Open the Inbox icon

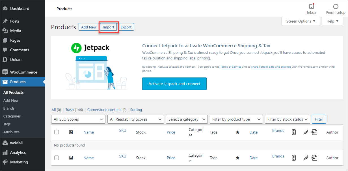click(x=312, y=6)
